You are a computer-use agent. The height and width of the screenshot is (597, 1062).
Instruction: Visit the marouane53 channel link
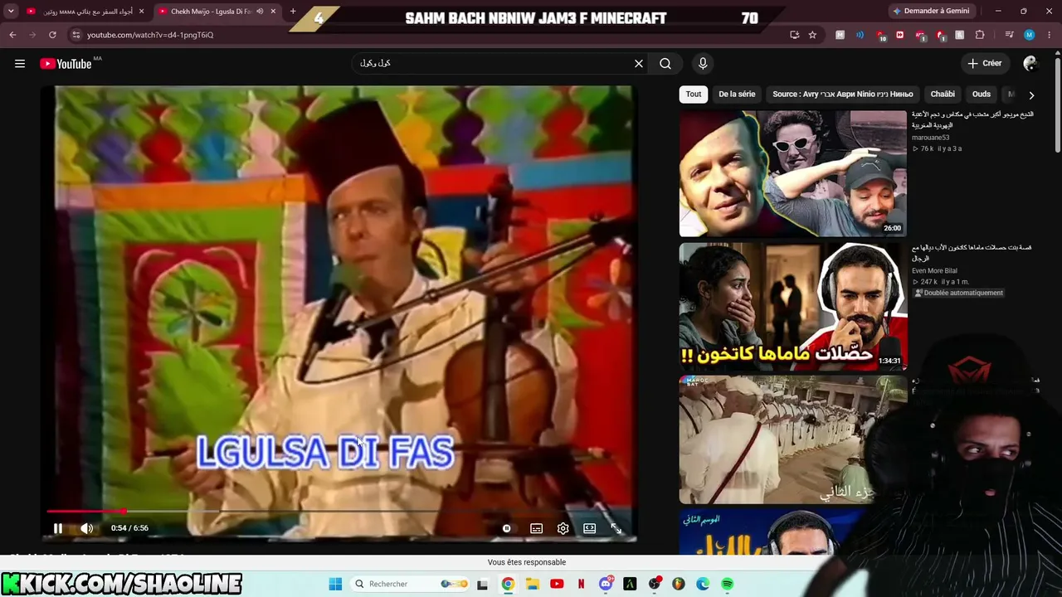[x=931, y=138]
